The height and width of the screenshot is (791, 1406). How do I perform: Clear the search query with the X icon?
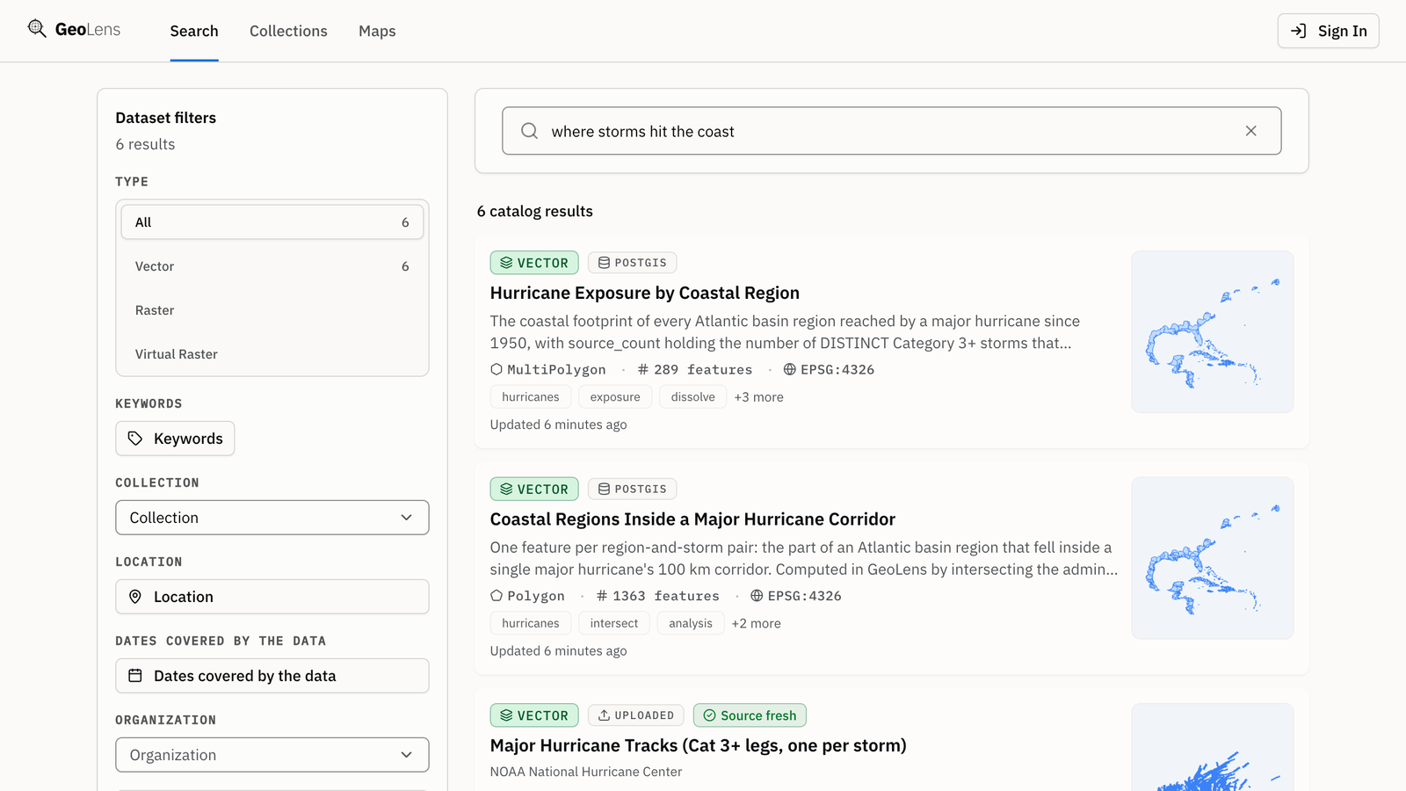(x=1250, y=131)
